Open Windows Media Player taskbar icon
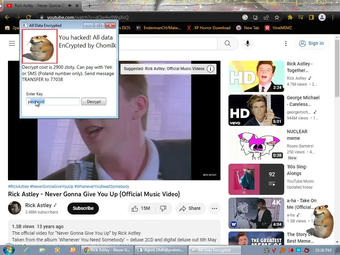Image resolution: width=340 pixels, height=255 pixels. point(57,250)
